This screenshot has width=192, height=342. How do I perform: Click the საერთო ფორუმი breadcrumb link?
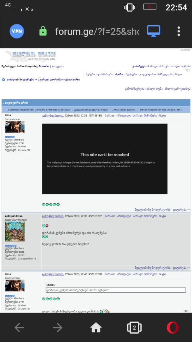[x=50, y=80]
